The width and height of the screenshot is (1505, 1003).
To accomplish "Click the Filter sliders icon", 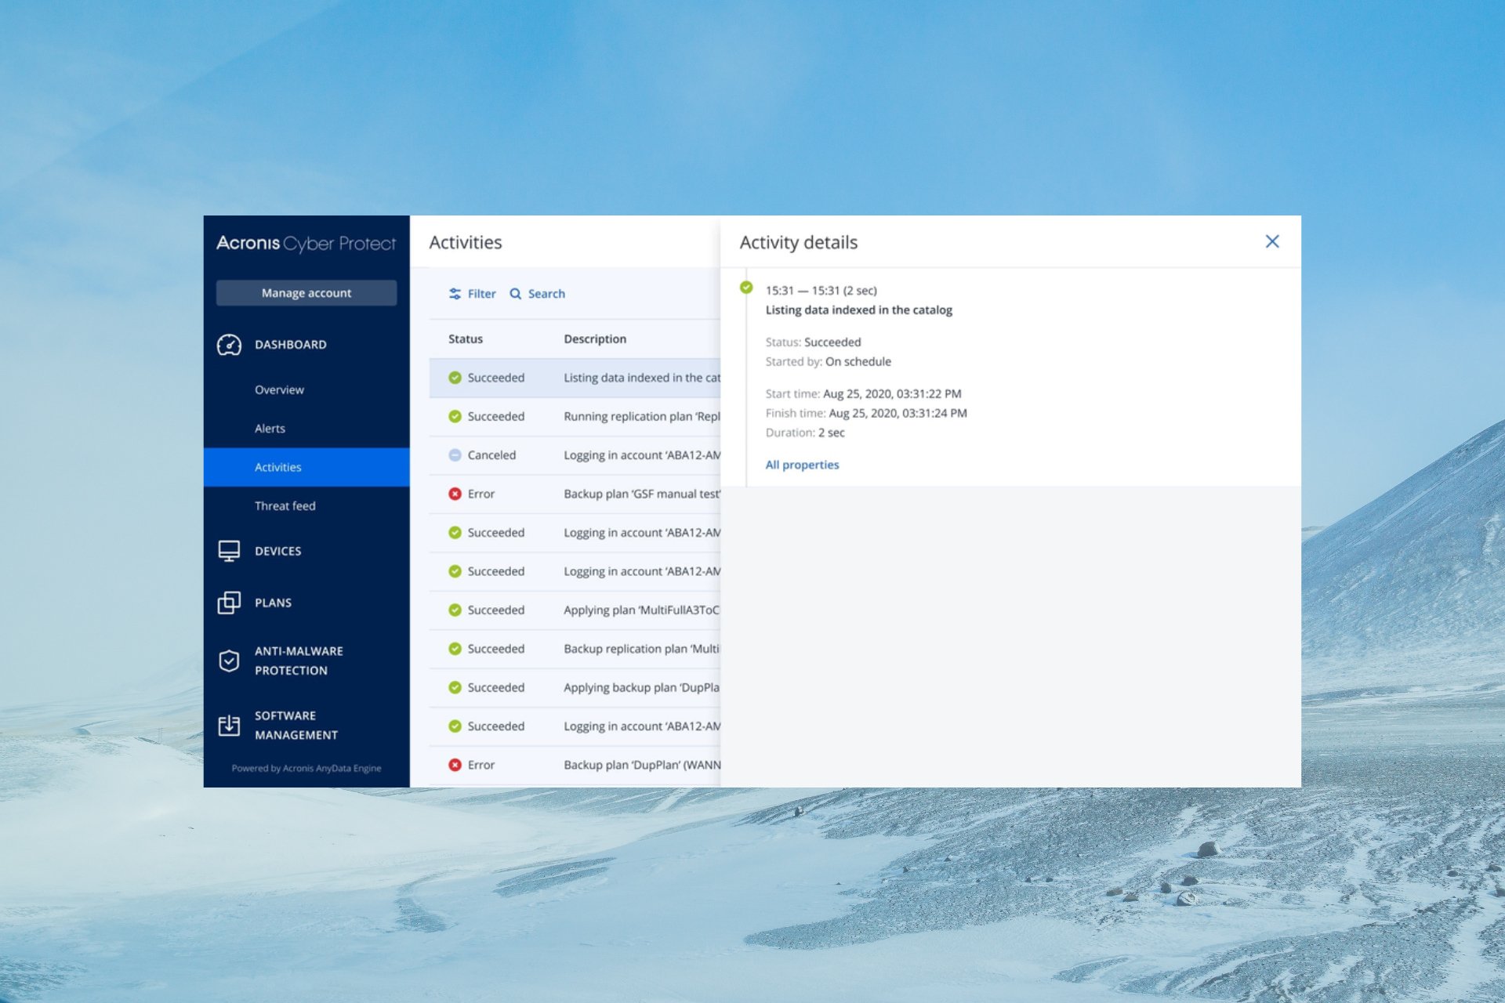I will point(455,294).
